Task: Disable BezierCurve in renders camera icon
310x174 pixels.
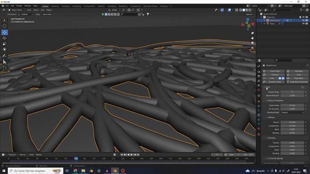Action: coord(307,20)
